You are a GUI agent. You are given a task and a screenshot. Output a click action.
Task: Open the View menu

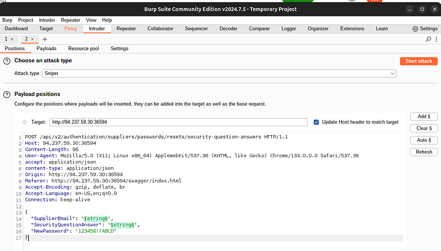pos(91,20)
